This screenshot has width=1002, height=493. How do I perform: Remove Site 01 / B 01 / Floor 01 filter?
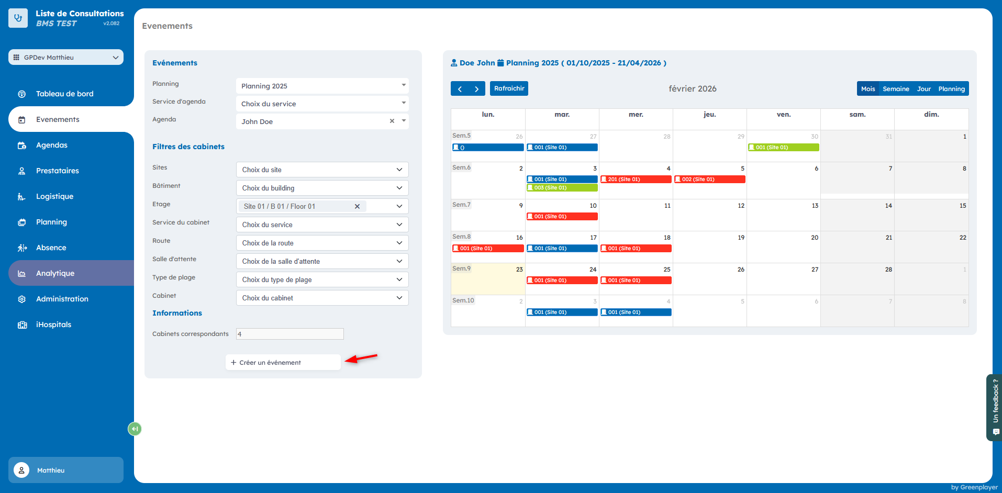(x=357, y=207)
